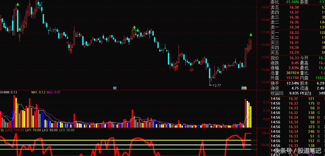Click the 0.15 volume axis label

click(266, 102)
